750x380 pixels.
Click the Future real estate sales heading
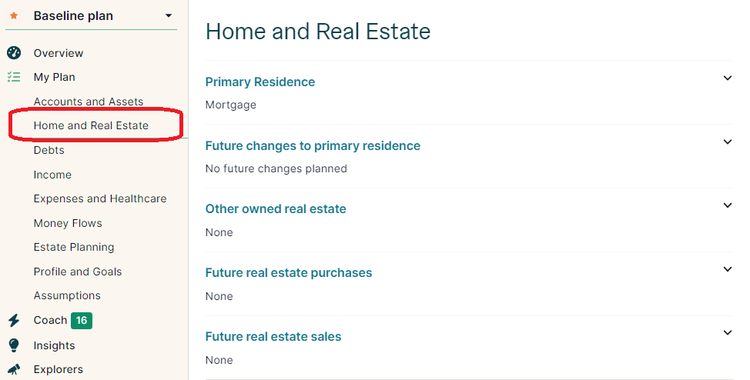(x=273, y=336)
